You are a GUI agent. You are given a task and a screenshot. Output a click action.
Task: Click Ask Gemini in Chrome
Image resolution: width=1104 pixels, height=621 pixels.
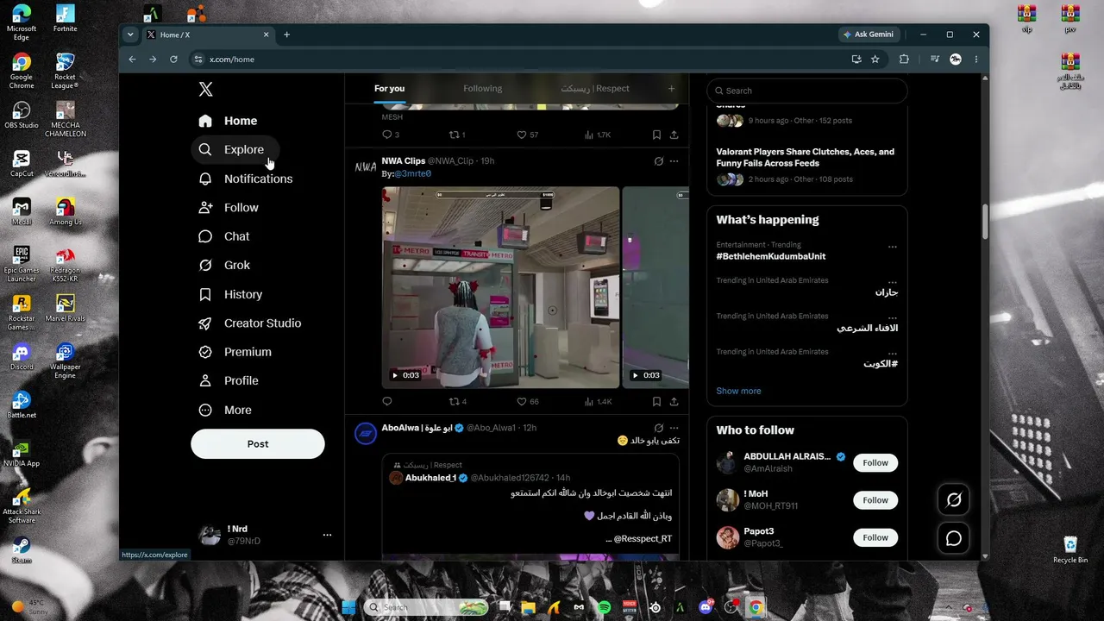[x=869, y=34]
